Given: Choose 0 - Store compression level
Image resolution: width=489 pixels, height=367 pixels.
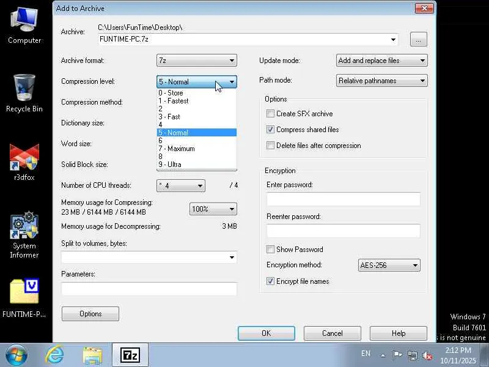Looking at the screenshot, I should [196, 93].
